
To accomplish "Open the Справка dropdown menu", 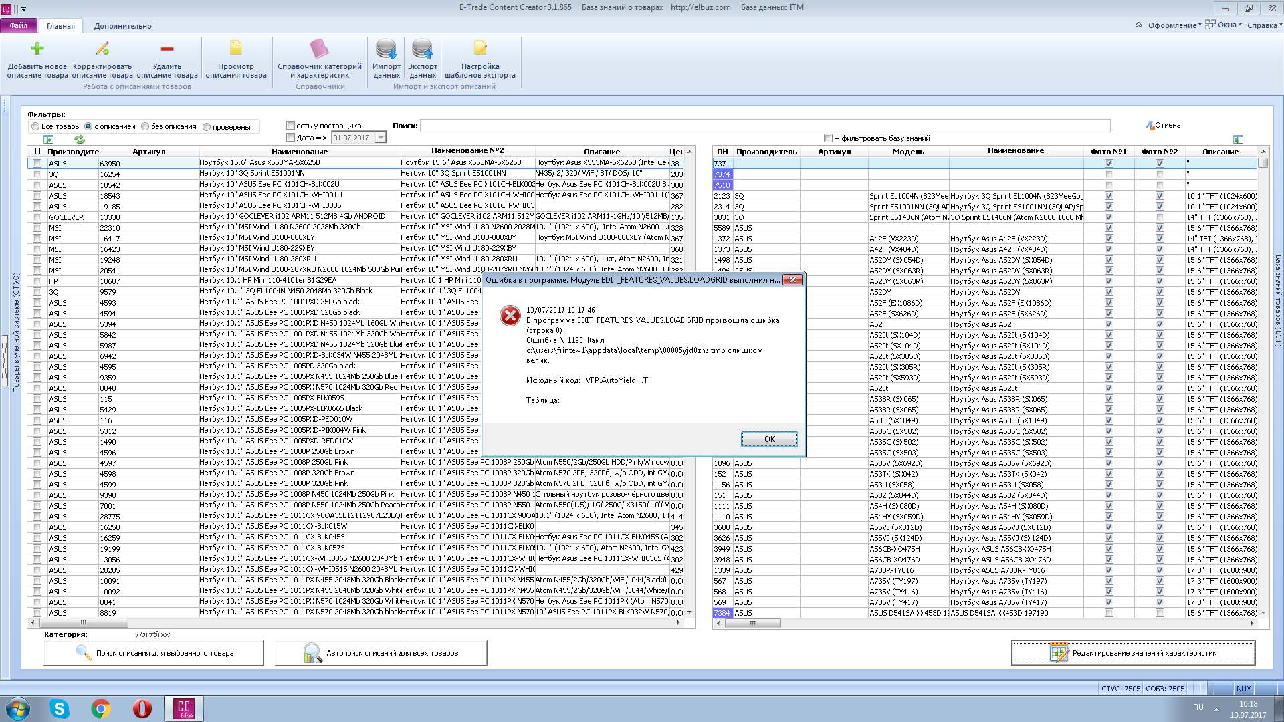I will [1264, 25].
